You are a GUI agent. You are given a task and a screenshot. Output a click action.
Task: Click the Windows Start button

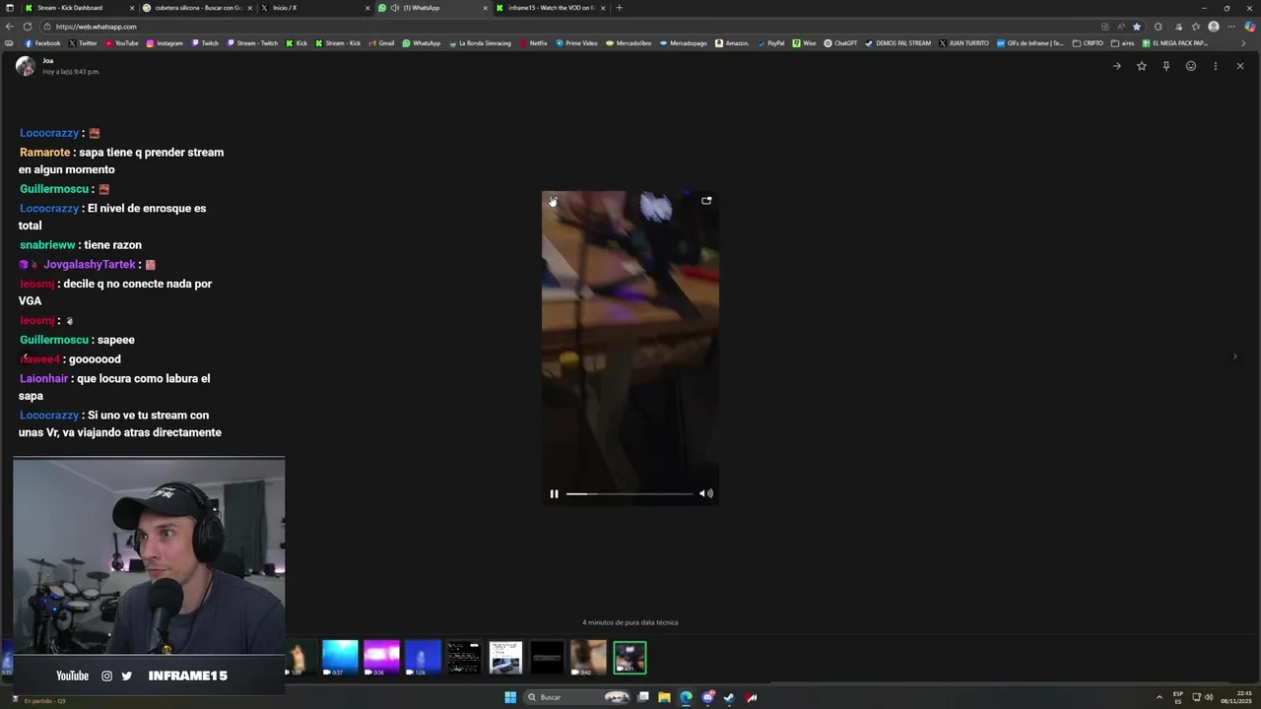[x=510, y=697]
